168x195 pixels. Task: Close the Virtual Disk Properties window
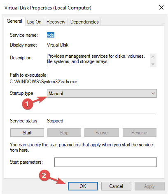tap(161, 7)
